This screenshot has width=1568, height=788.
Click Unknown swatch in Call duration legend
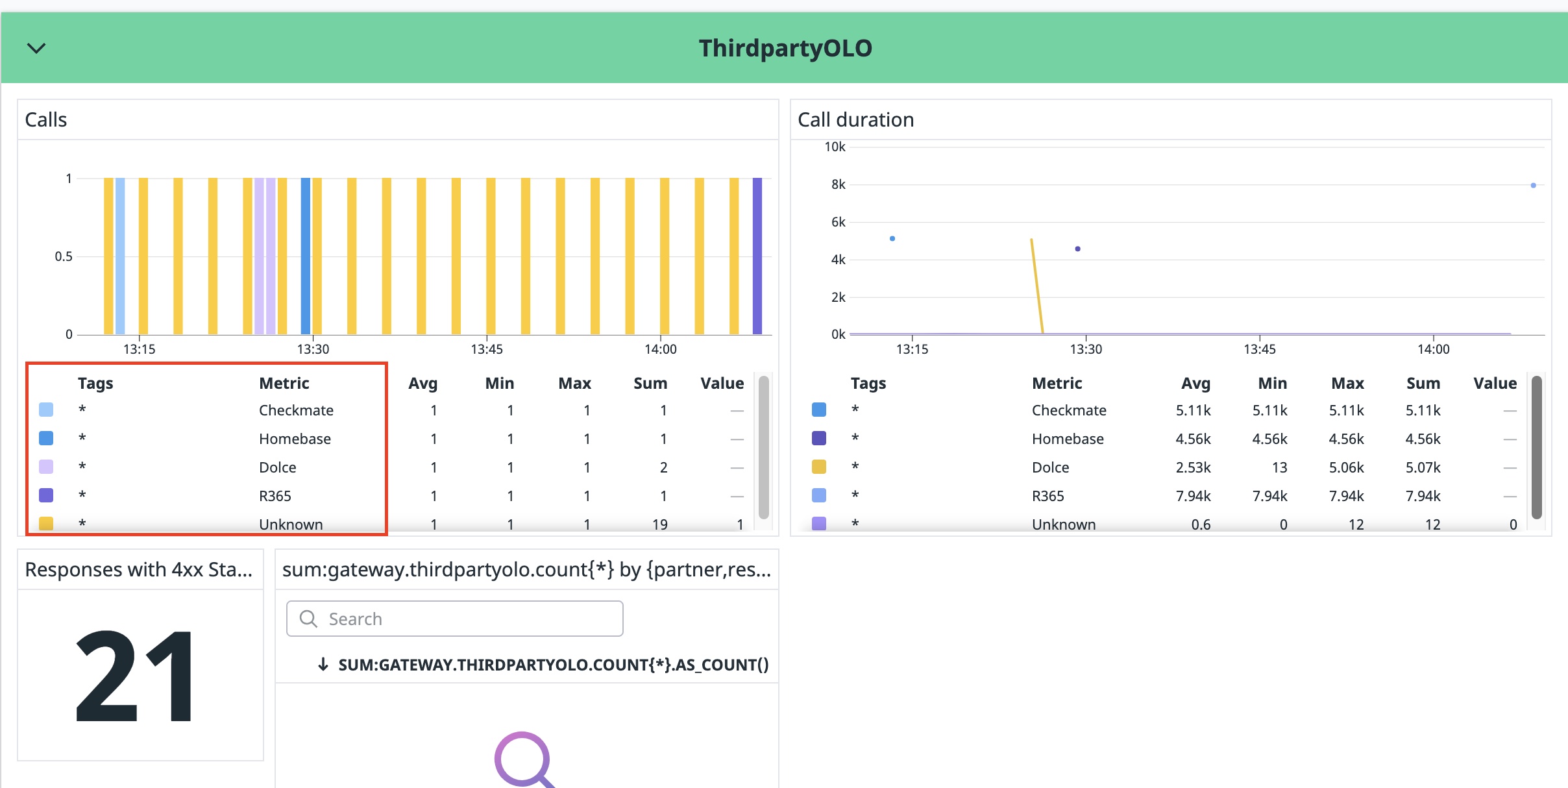coord(819,523)
